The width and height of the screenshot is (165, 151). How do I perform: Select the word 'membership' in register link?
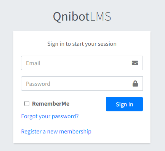pos(75,132)
